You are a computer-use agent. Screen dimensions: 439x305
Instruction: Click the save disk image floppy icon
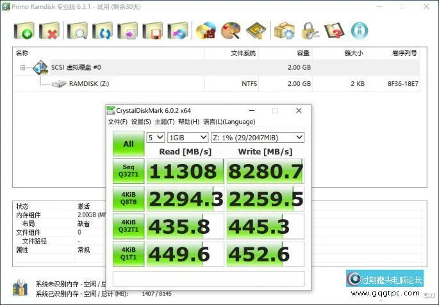[x=153, y=31]
